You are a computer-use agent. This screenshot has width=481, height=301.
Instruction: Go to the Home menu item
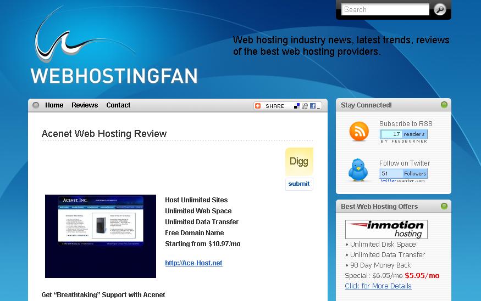point(54,105)
